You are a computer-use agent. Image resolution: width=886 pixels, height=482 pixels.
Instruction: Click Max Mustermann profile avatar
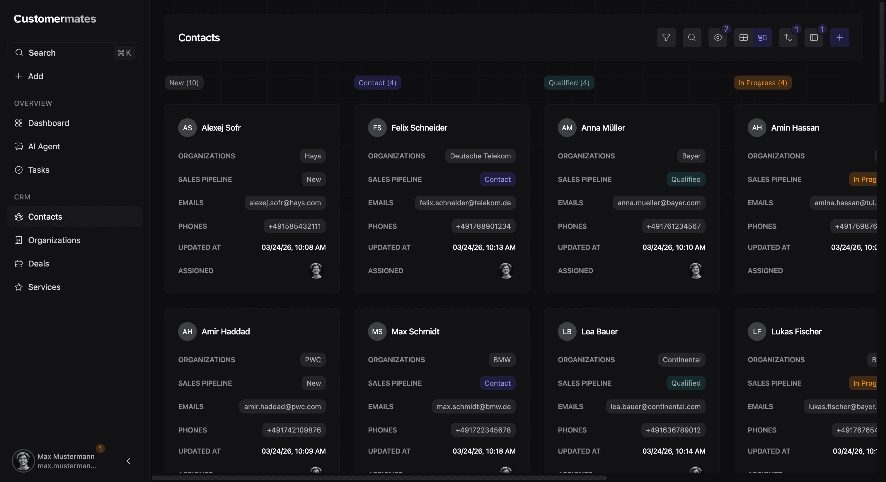click(x=23, y=461)
